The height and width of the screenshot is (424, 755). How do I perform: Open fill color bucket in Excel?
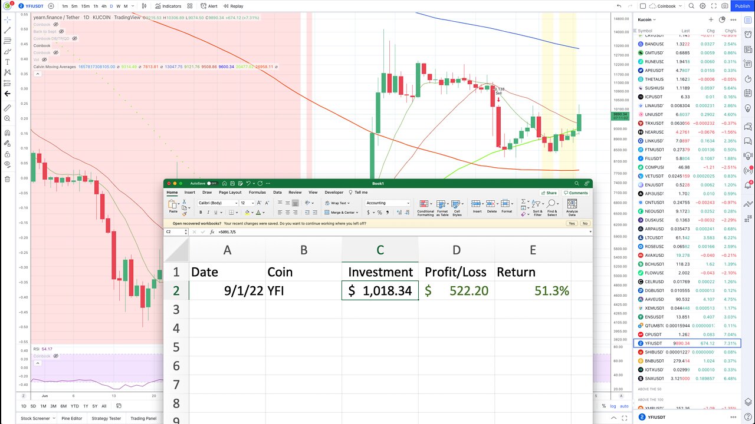point(248,212)
